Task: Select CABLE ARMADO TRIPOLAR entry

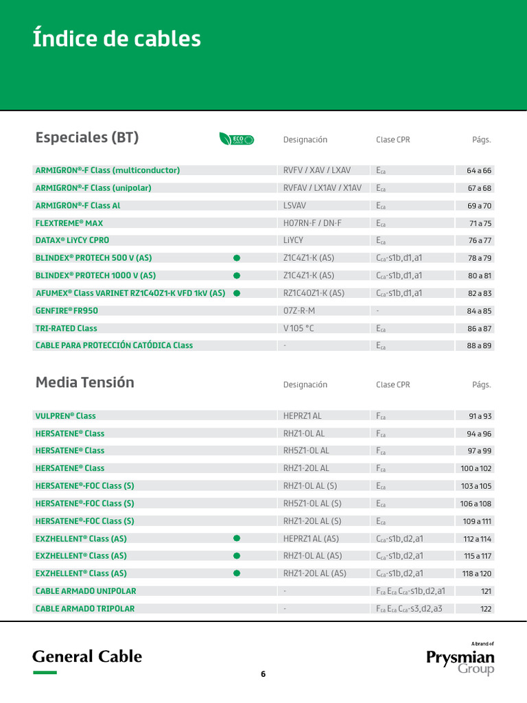Action: [84, 608]
